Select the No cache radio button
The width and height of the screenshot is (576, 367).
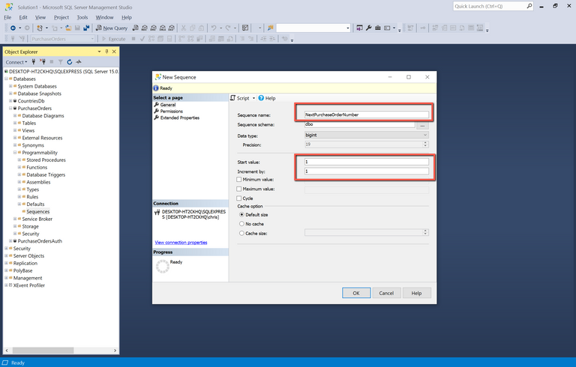pyautogui.click(x=241, y=224)
